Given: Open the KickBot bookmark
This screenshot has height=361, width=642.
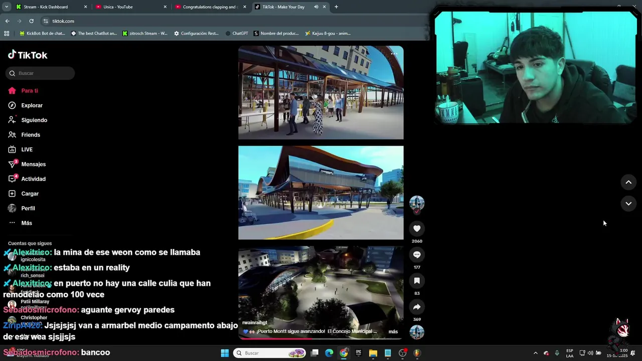Looking at the screenshot, I should point(42,34).
